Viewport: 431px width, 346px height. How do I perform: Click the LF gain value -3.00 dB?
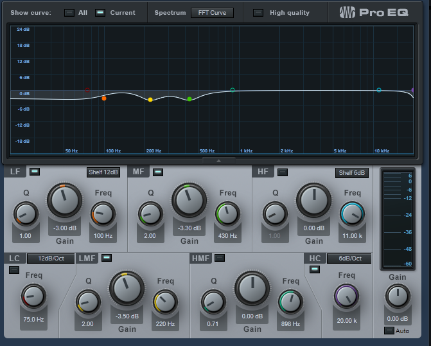click(65, 228)
